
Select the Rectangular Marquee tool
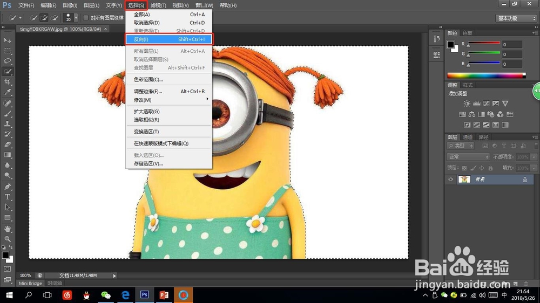[x=7, y=51]
